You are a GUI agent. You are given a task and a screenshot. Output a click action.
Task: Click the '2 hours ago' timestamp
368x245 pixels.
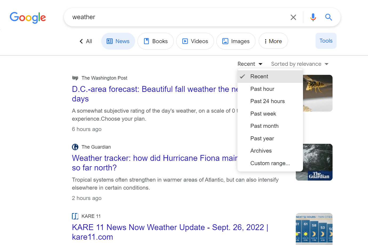[87, 198]
